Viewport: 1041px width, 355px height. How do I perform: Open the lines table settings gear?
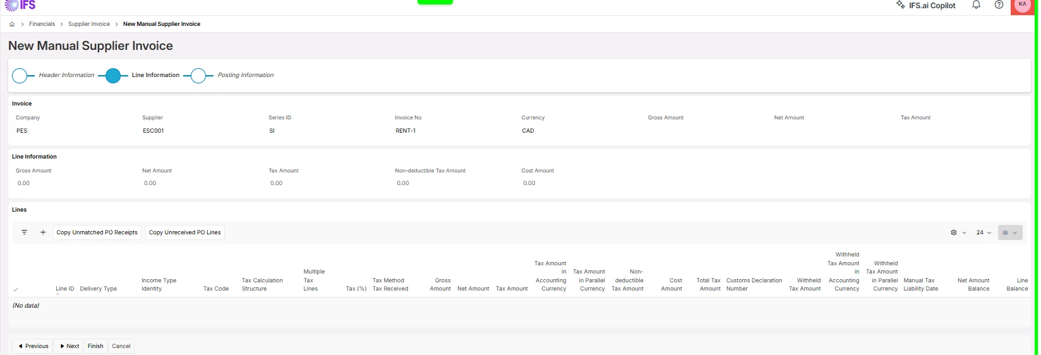[x=954, y=232]
